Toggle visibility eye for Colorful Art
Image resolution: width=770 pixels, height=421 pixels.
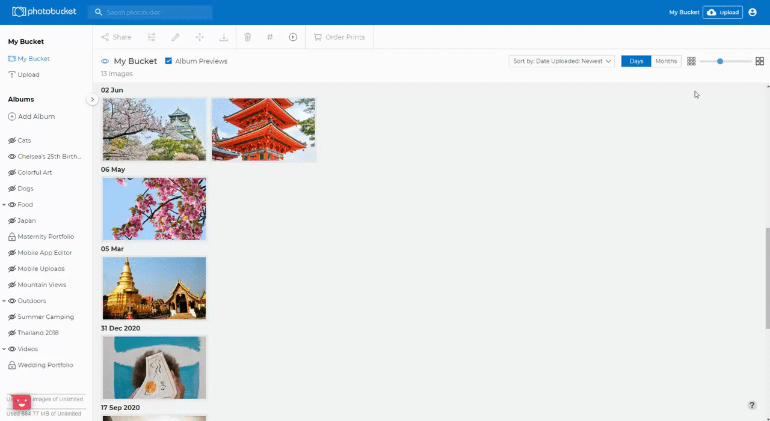coord(11,172)
